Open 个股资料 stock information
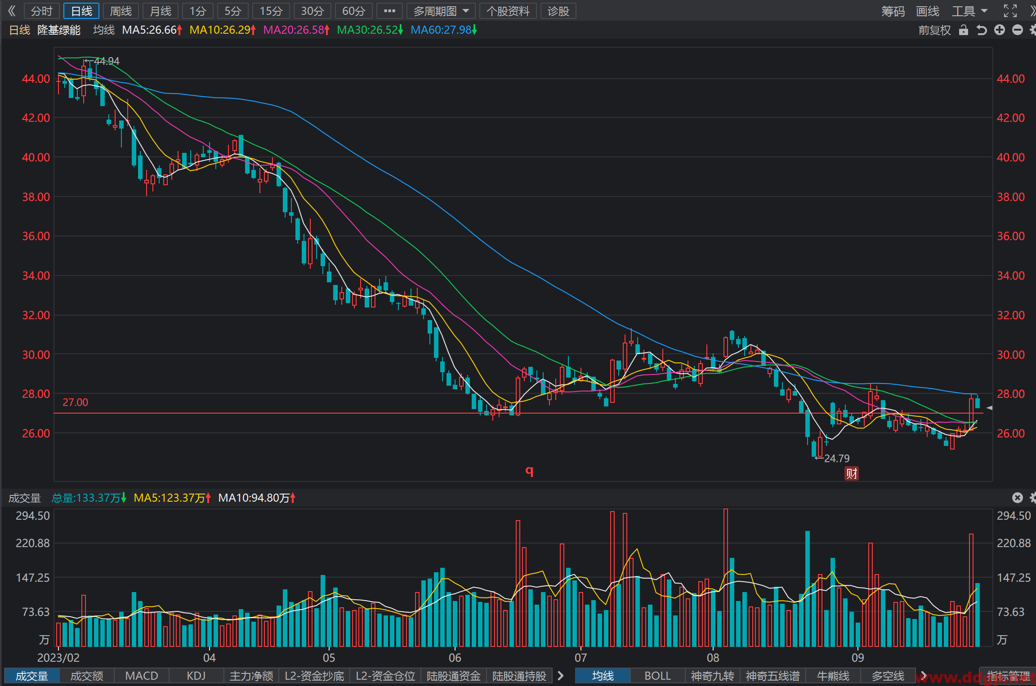The height and width of the screenshot is (686, 1036). [x=508, y=11]
